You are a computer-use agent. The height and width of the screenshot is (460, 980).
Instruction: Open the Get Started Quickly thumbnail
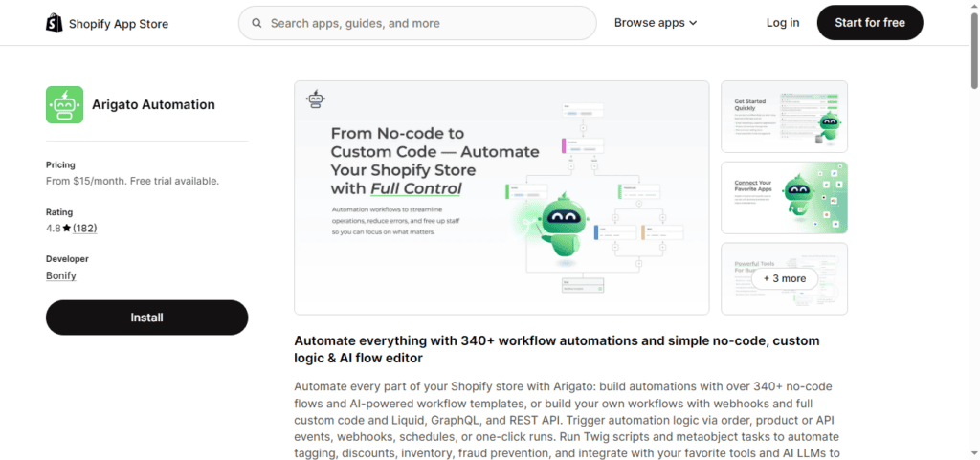pyautogui.click(x=784, y=117)
